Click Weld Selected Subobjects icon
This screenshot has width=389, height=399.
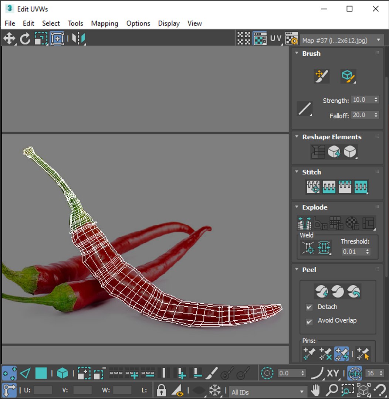pyautogui.click(x=324, y=248)
